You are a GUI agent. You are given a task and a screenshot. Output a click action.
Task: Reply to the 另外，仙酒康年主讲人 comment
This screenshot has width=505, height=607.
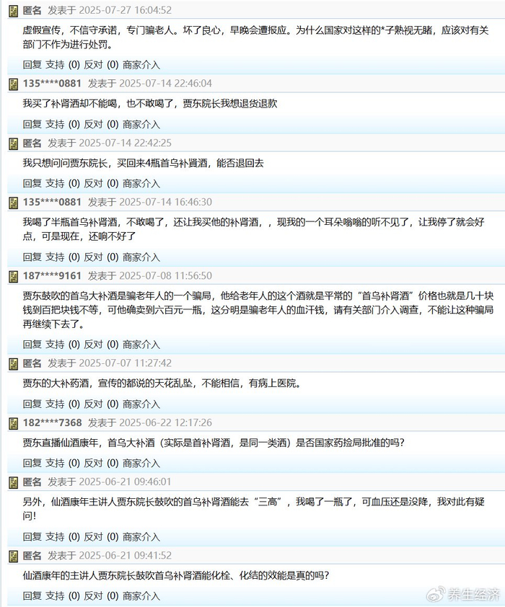coord(32,536)
